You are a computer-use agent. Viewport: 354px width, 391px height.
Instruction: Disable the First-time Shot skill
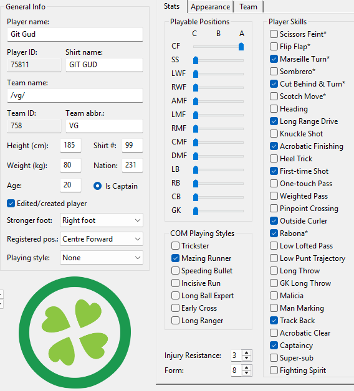[274, 171]
